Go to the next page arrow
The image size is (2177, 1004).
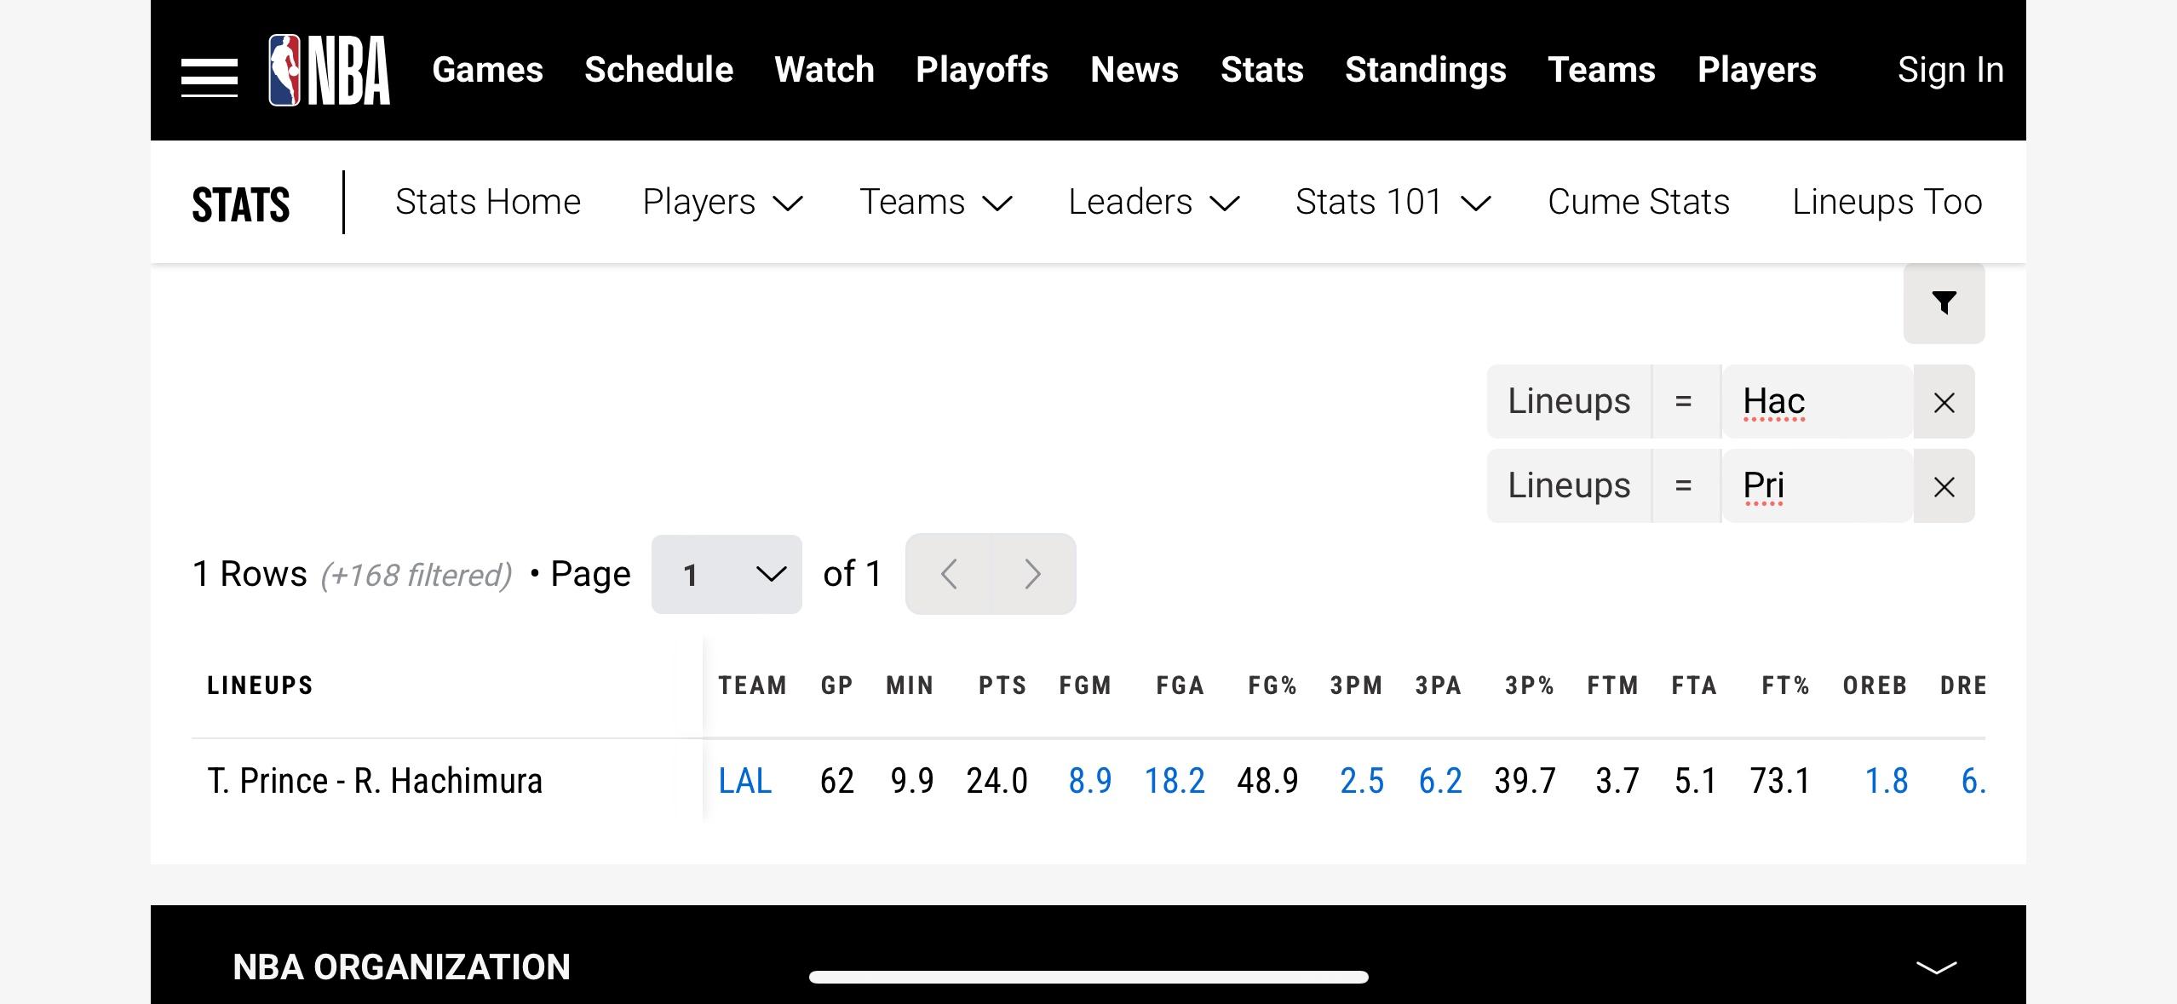[x=1032, y=575]
